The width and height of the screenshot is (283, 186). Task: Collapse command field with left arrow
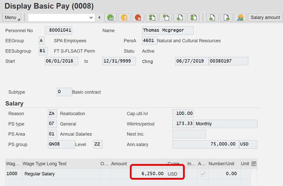click(x=99, y=17)
